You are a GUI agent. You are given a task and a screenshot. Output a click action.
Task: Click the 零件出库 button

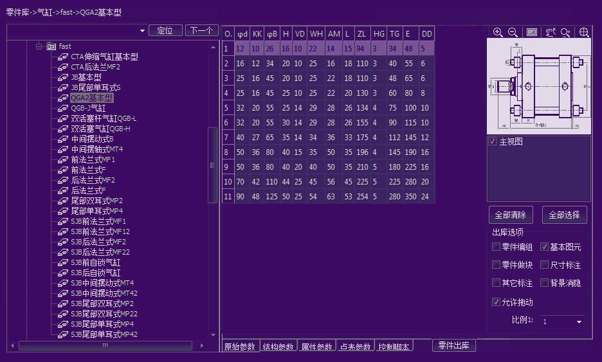(x=454, y=345)
